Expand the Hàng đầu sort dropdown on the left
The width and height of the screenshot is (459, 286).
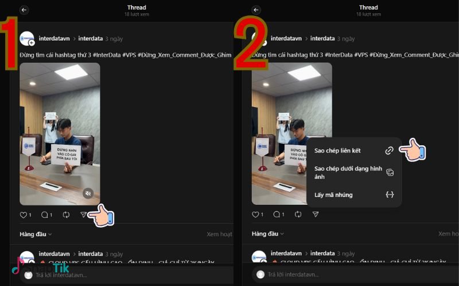(x=36, y=234)
